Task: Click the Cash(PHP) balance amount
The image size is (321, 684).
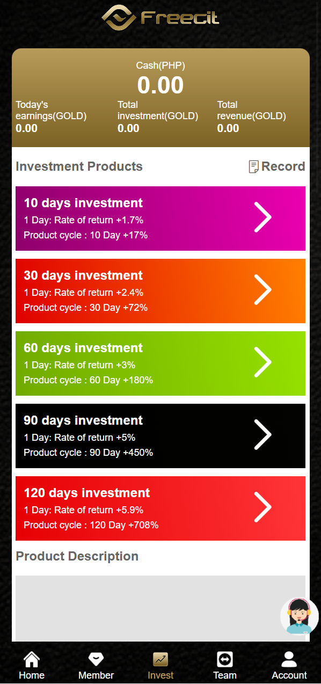Action: pyautogui.click(x=160, y=85)
